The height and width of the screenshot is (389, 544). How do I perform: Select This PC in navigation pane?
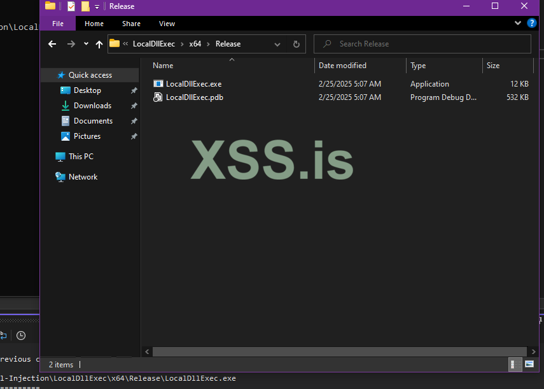[81, 157]
